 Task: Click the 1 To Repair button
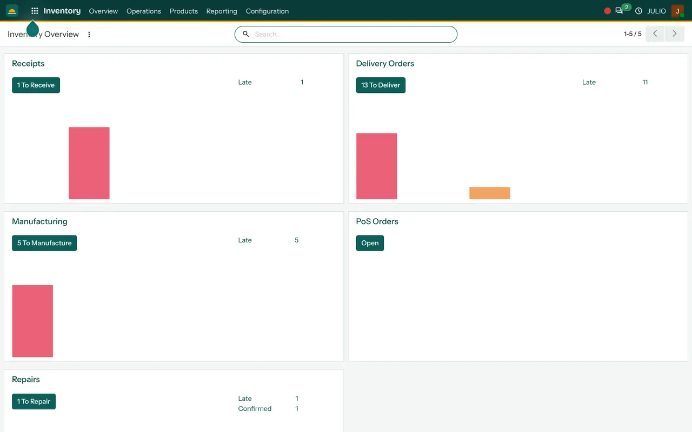(x=34, y=402)
